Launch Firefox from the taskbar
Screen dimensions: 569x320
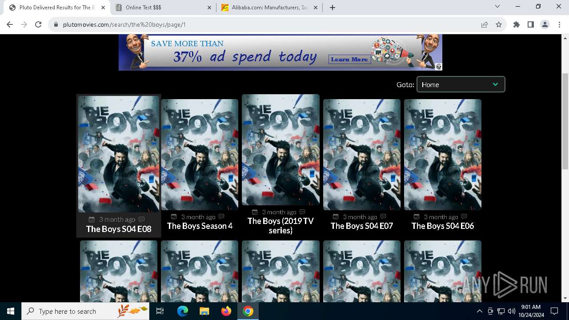point(226,311)
